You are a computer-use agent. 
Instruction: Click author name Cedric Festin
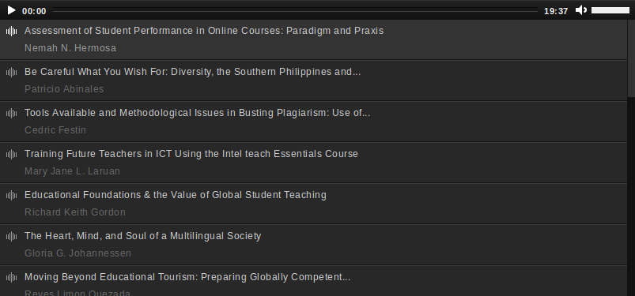click(55, 130)
